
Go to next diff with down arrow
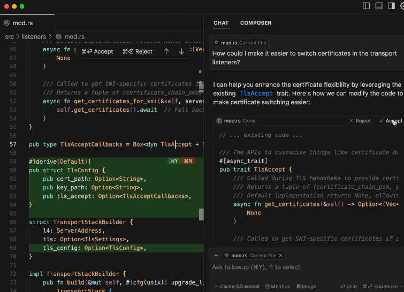coord(181,51)
